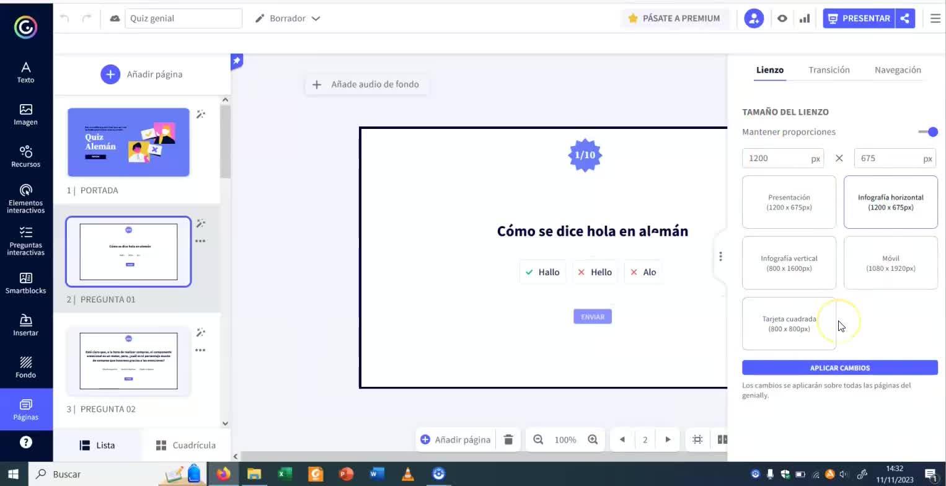Open the Páginas panel
This screenshot has width=946, height=486.
pyautogui.click(x=26, y=410)
